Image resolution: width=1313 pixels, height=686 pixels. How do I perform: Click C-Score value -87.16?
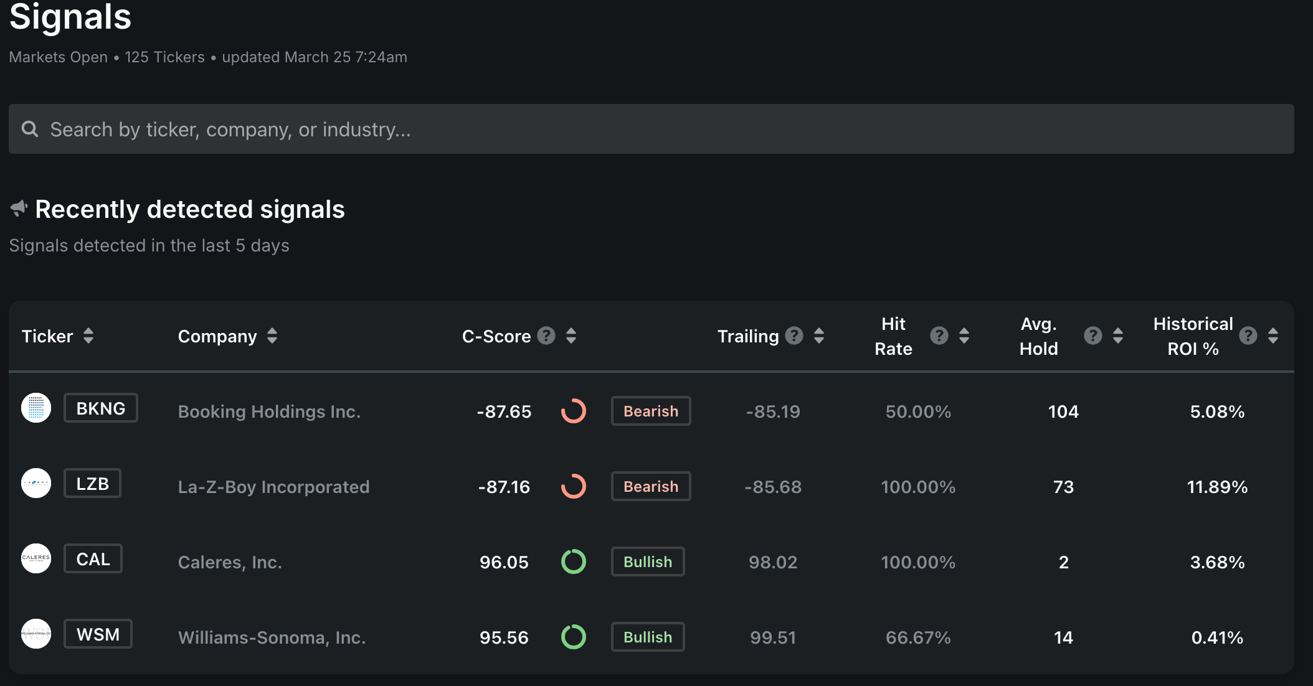[504, 487]
